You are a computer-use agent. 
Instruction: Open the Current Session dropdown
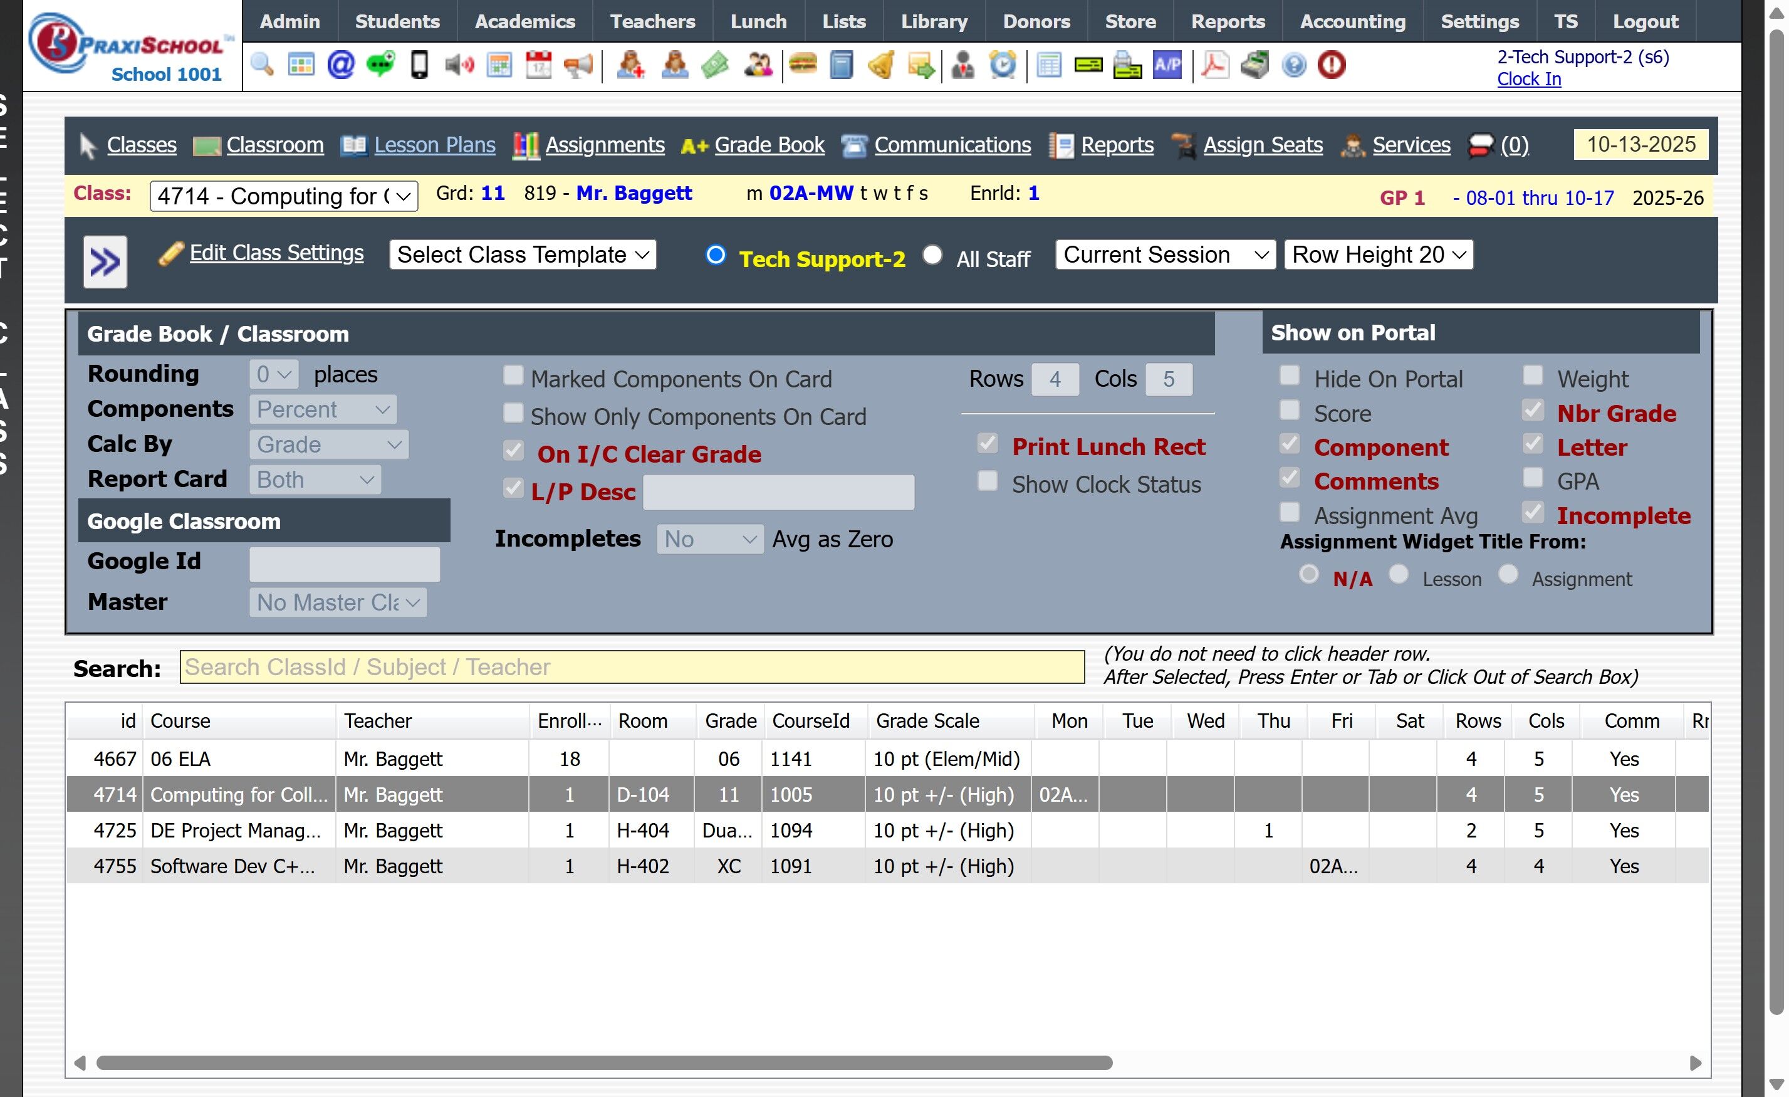(x=1165, y=255)
